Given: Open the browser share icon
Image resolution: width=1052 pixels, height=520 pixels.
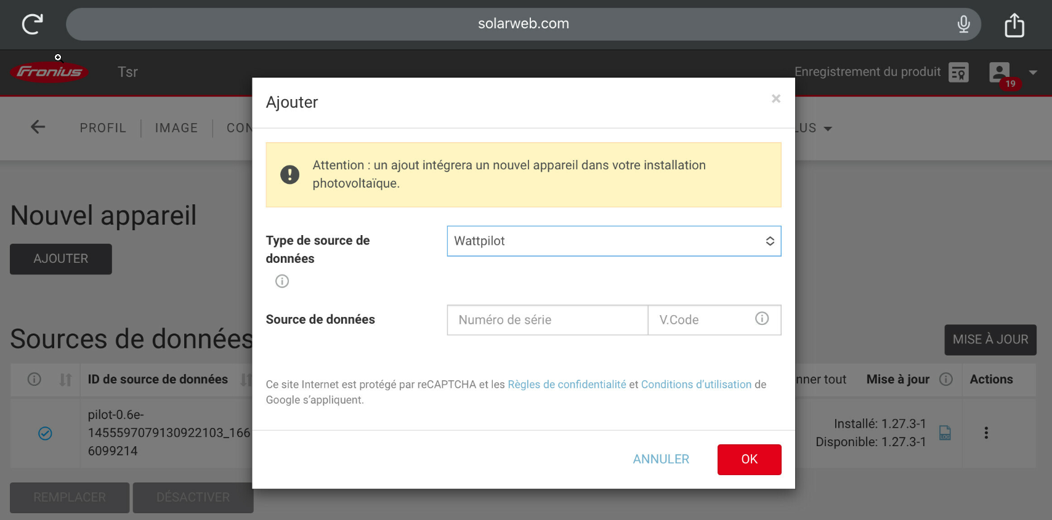Looking at the screenshot, I should [x=1014, y=25].
